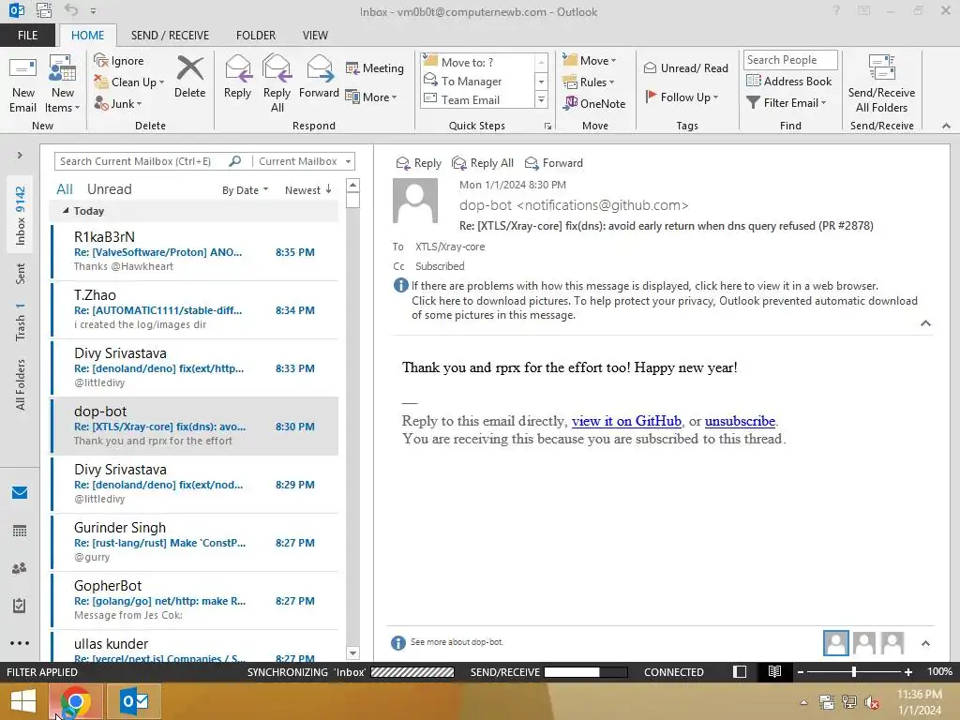Reply with a Meeting
Screen dimensions: 960x720
click(375, 67)
